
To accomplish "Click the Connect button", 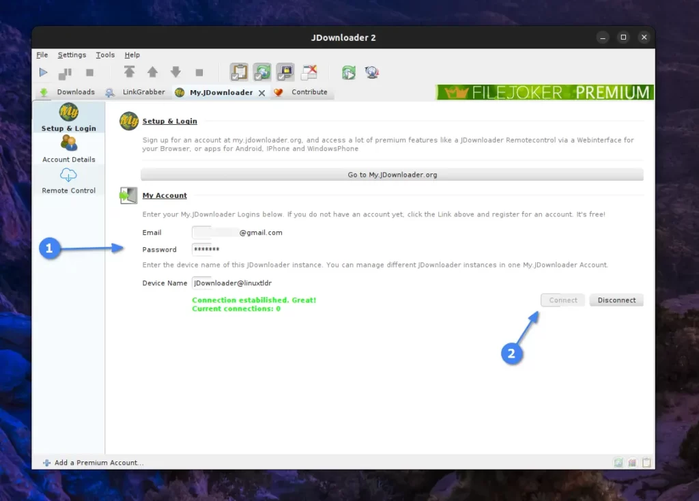I will point(562,300).
